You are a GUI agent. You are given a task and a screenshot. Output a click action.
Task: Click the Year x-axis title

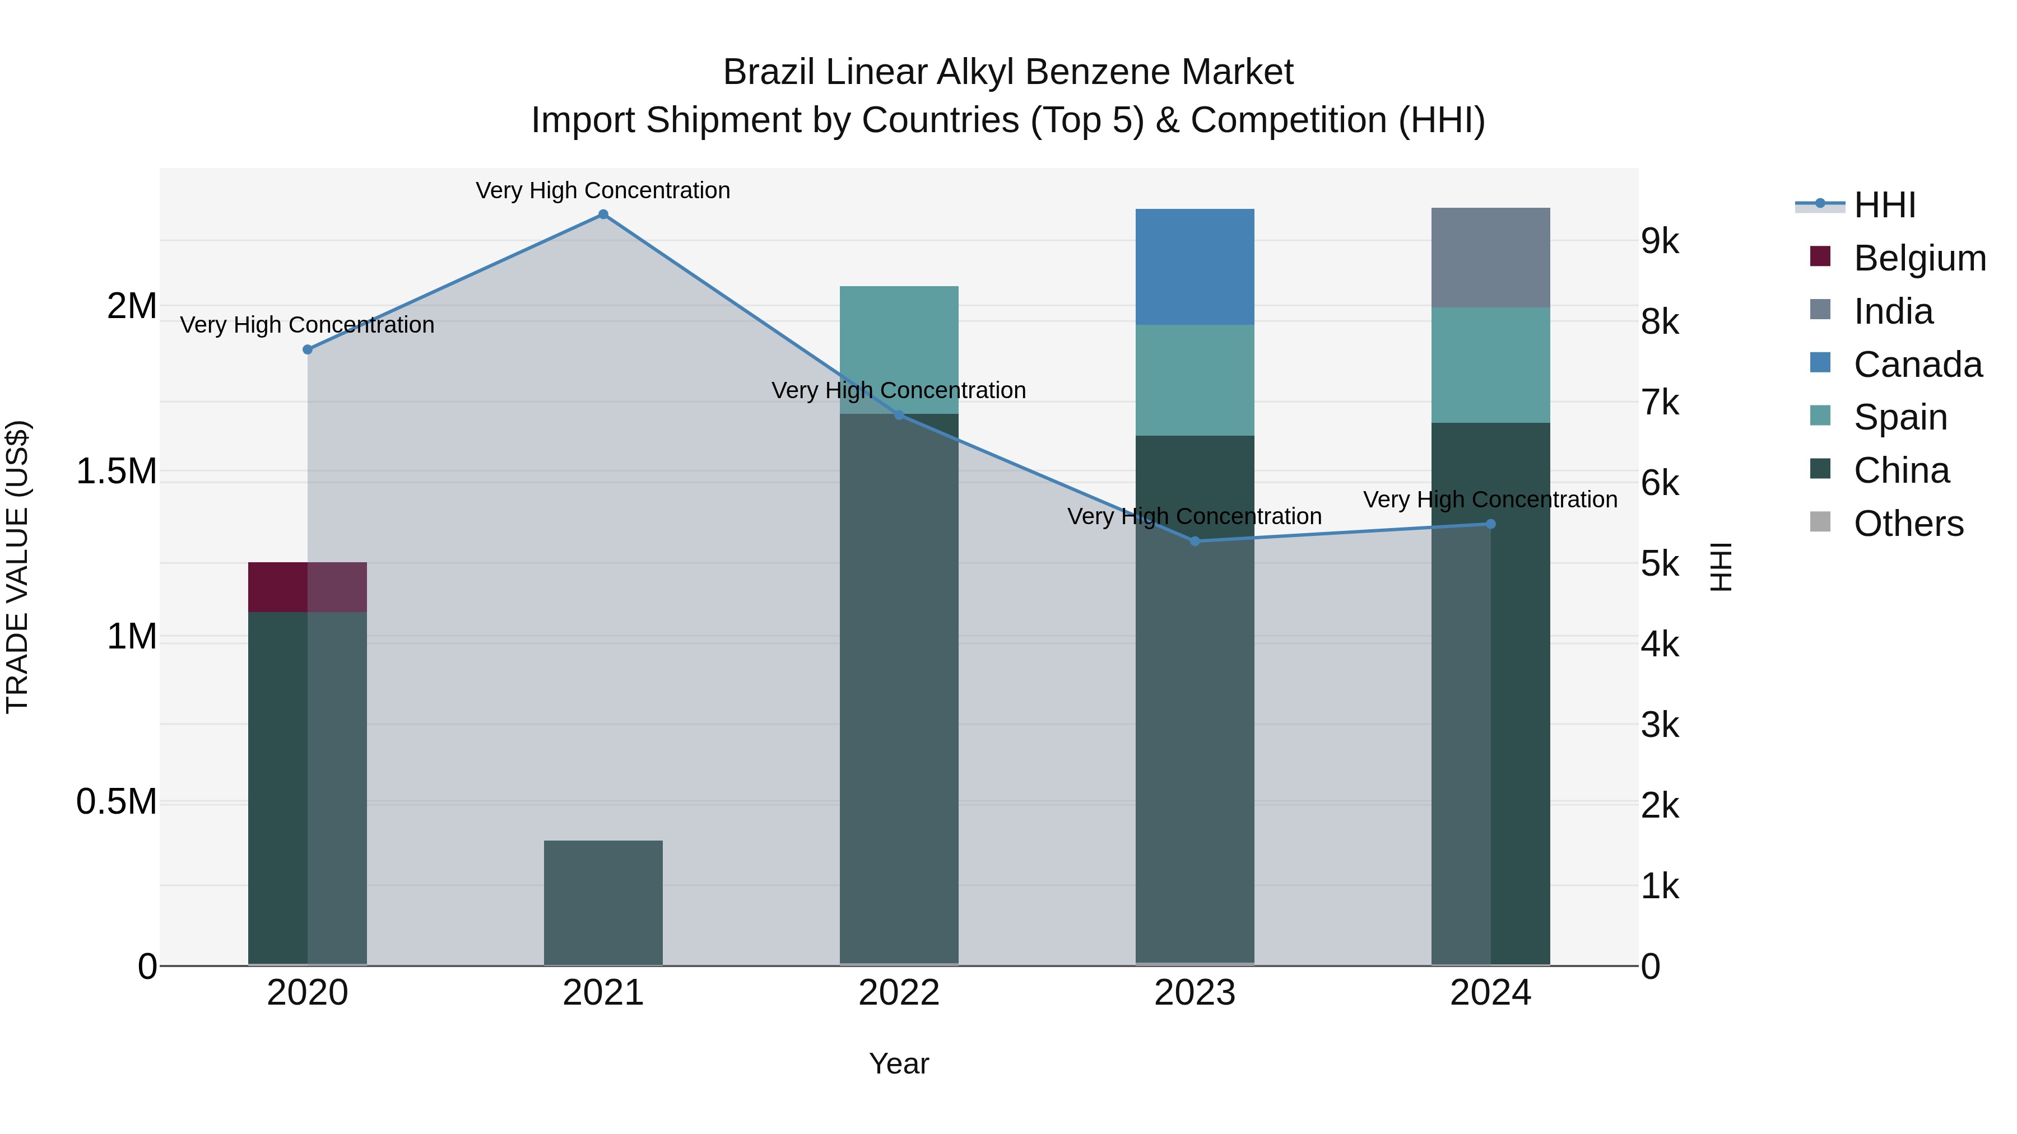[899, 1063]
